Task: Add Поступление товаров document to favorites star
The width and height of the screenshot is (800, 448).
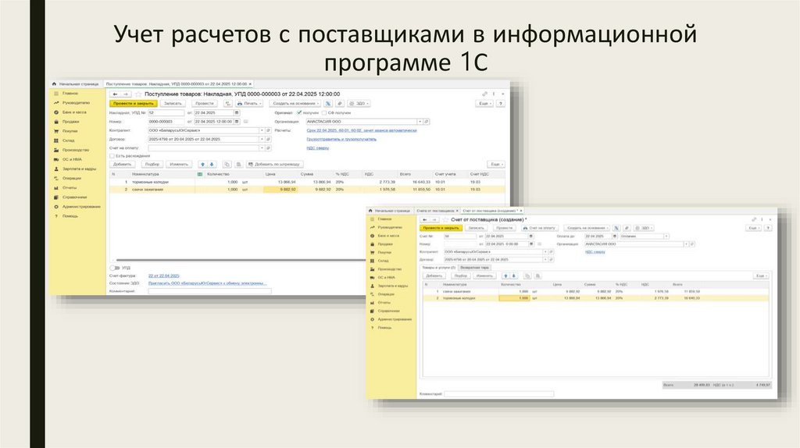Action: pos(138,94)
